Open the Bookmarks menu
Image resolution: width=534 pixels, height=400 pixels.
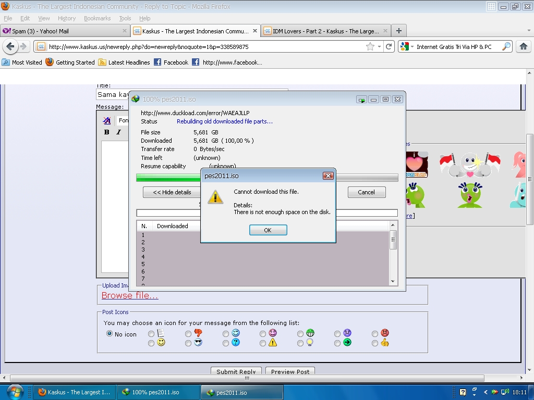coord(97,18)
